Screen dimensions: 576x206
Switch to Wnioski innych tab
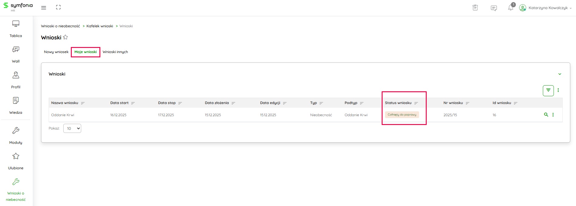(115, 52)
